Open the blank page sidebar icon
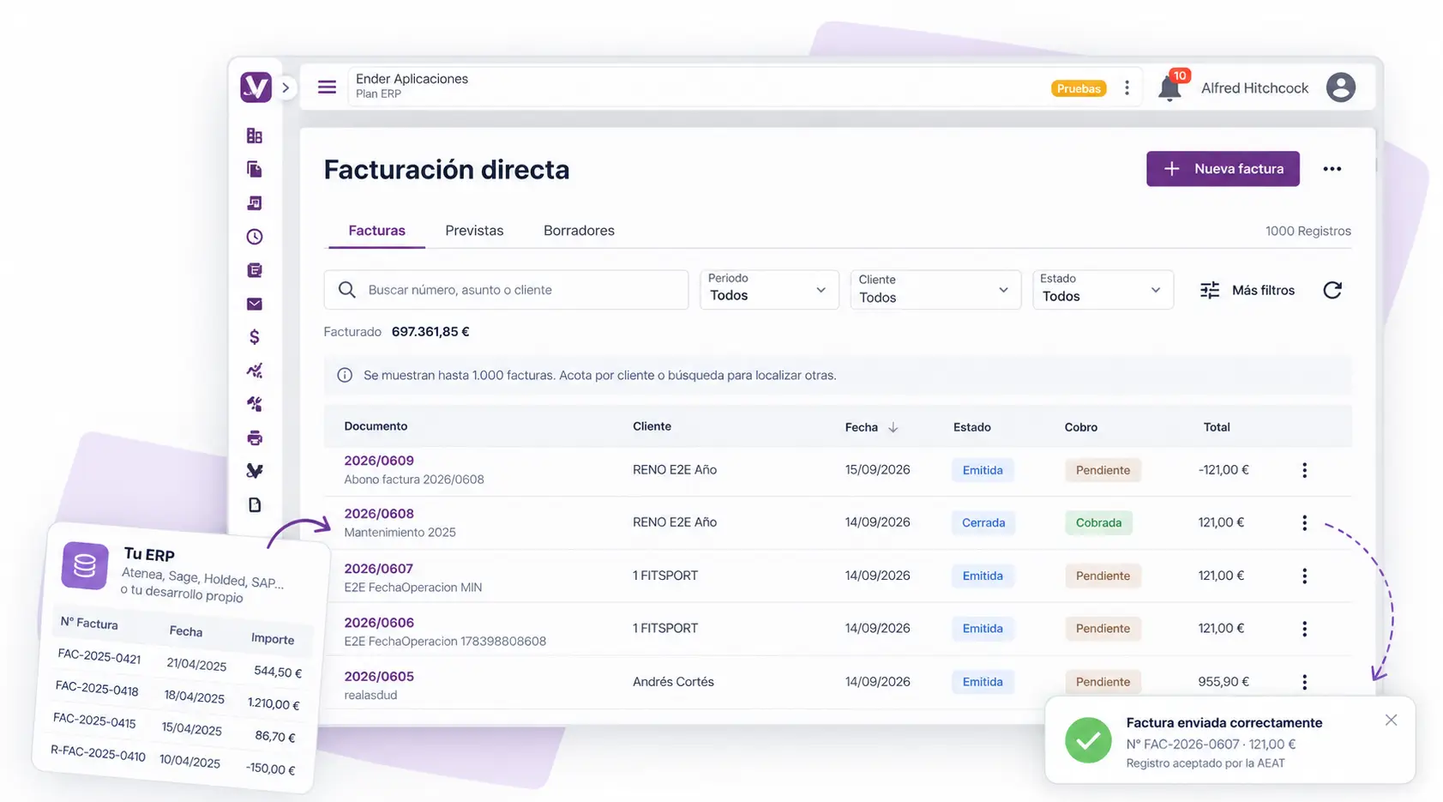The height and width of the screenshot is (802, 1443). 255,505
